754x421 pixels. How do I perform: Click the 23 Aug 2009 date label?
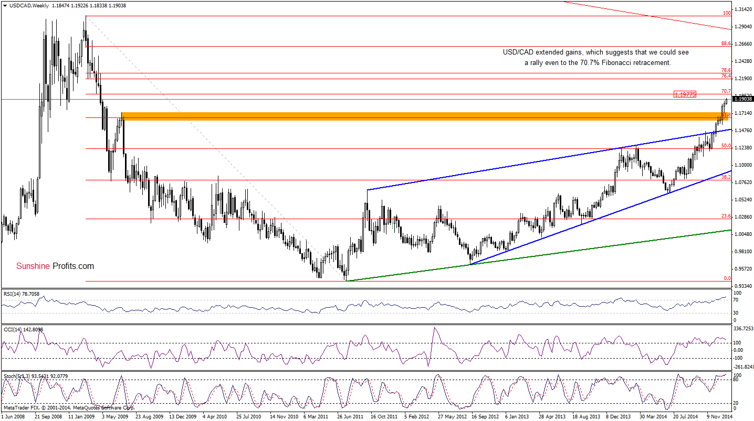click(x=151, y=417)
